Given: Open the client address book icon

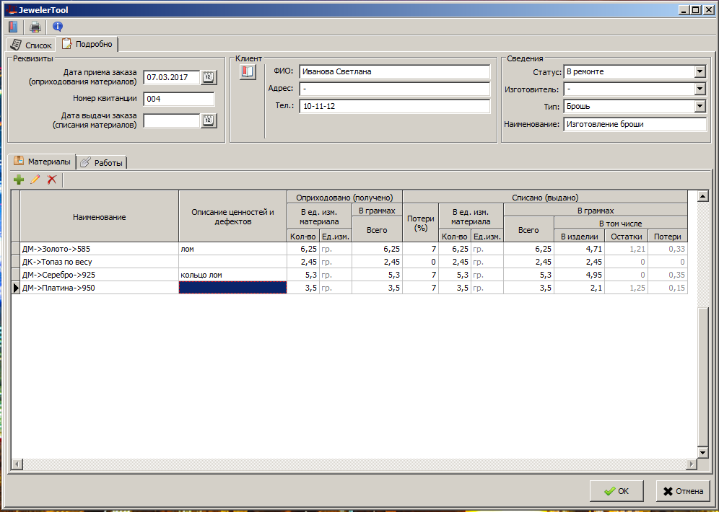Looking at the screenshot, I should pyautogui.click(x=248, y=72).
